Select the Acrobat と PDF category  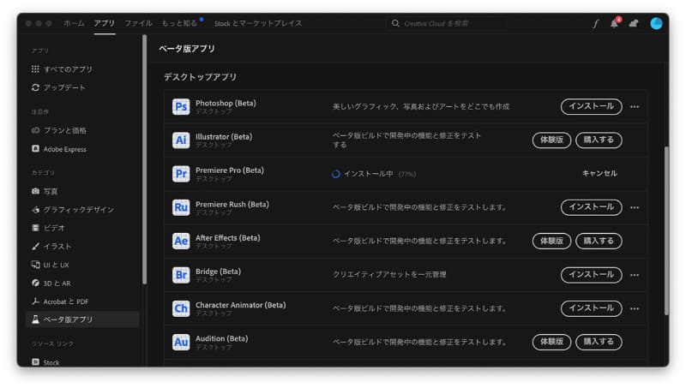point(60,301)
